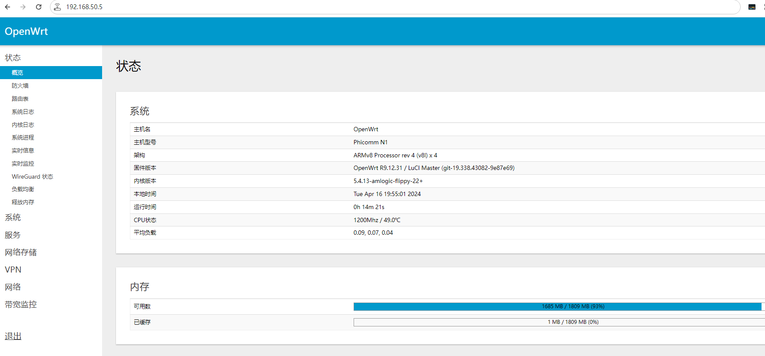Select local time Tue Apr 16 19:55:01 2024
This screenshot has width=765, height=356.
387,194
